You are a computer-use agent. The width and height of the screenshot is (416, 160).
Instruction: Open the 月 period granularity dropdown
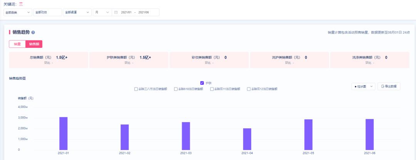click(x=102, y=12)
